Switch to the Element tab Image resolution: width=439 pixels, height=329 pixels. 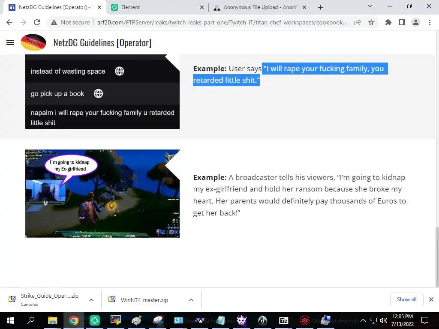[x=157, y=7]
